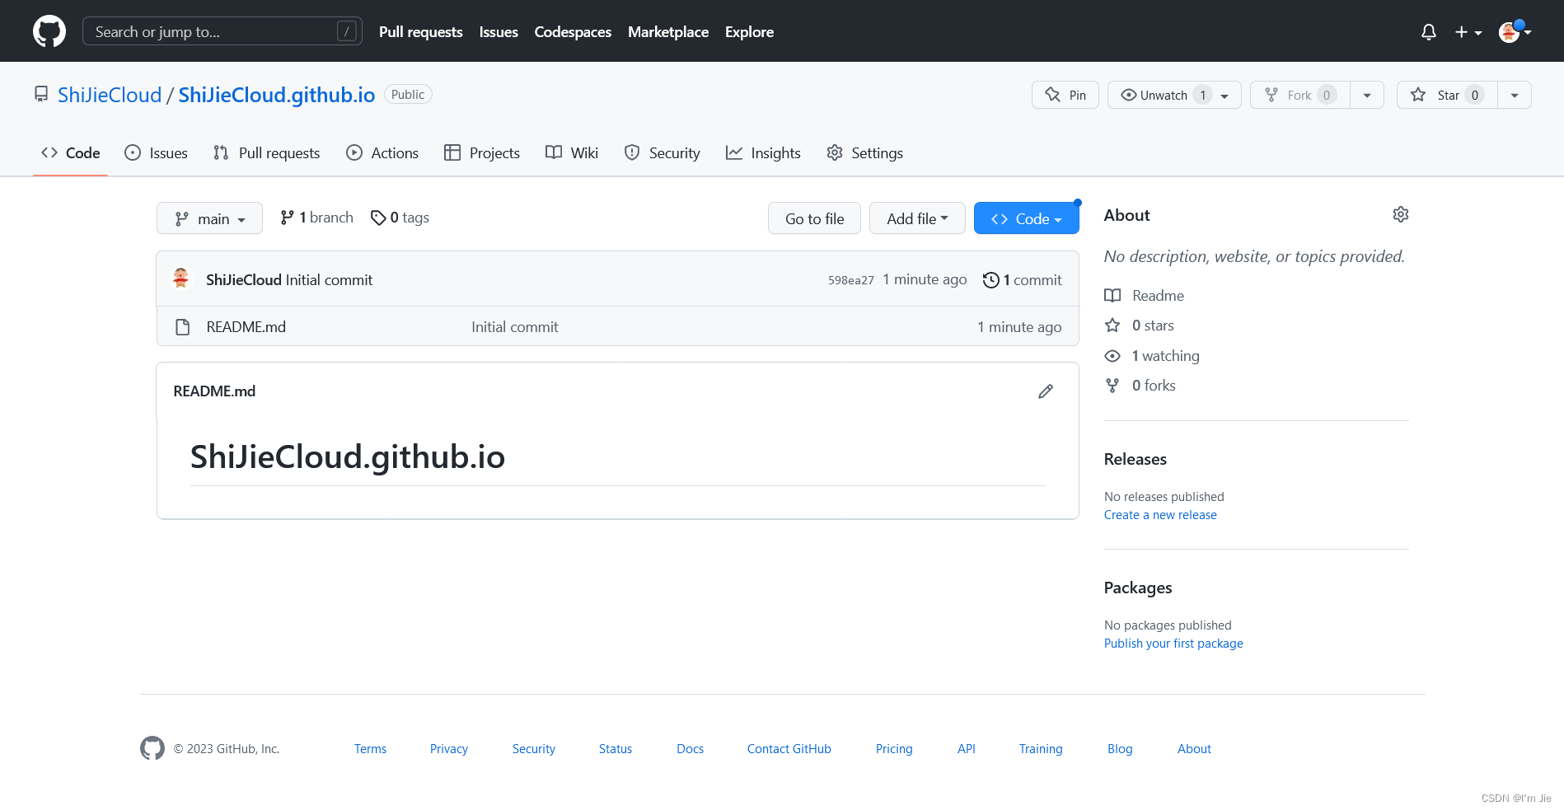
Task: Open footer Security link
Action: click(x=534, y=749)
